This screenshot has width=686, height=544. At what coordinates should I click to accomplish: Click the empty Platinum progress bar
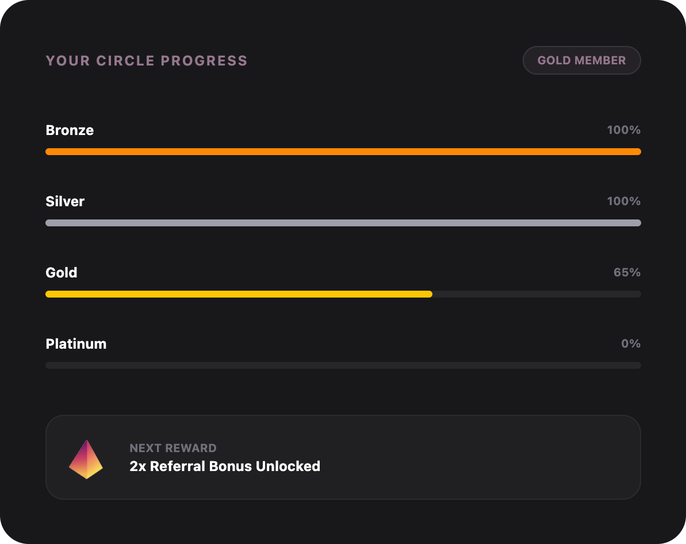coord(343,365)
